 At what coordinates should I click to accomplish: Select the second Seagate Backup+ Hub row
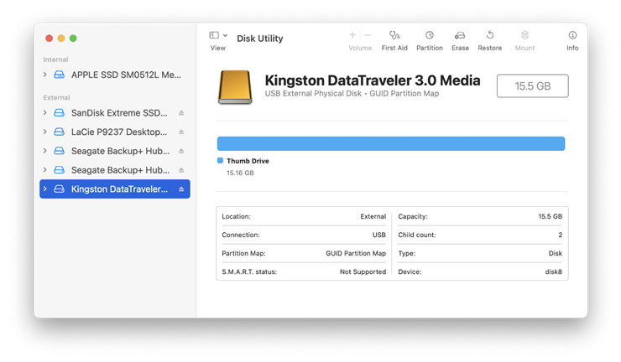tap(115, 170)
